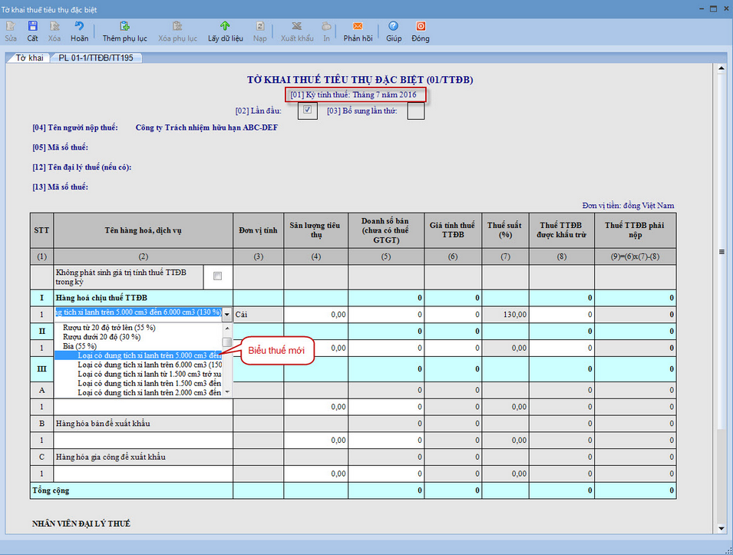This screenshot has height=555, width=733.
Task: Click the goods name cell under Hàng hóa gia công
Action: coord(143,474)
